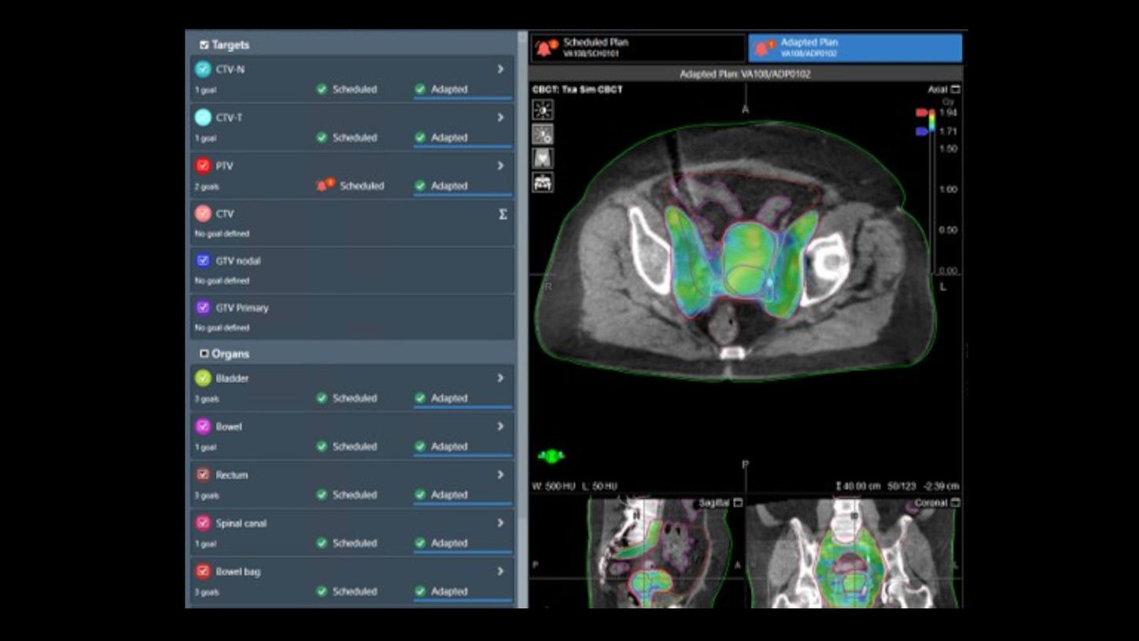Maximize the Sagittal view using its window icon
The image size is (1139, 641).
[x=737, y=503]
